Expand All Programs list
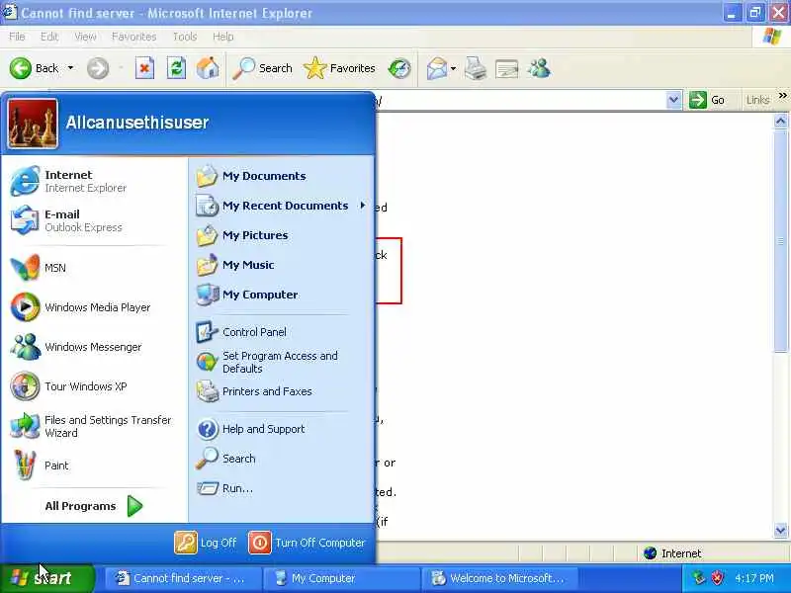 (x=94, y=506)
